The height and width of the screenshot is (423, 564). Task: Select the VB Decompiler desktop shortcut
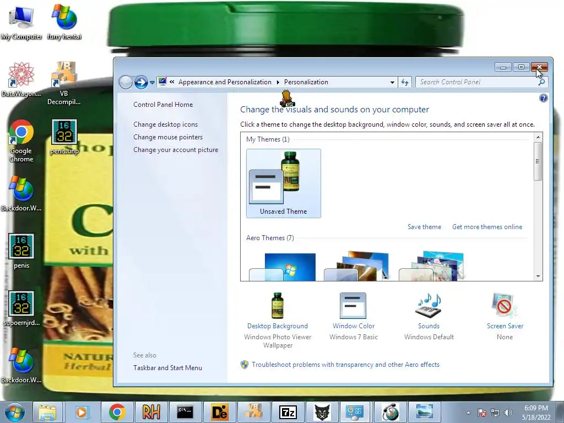pyautogui.click(x=64, y=84)
